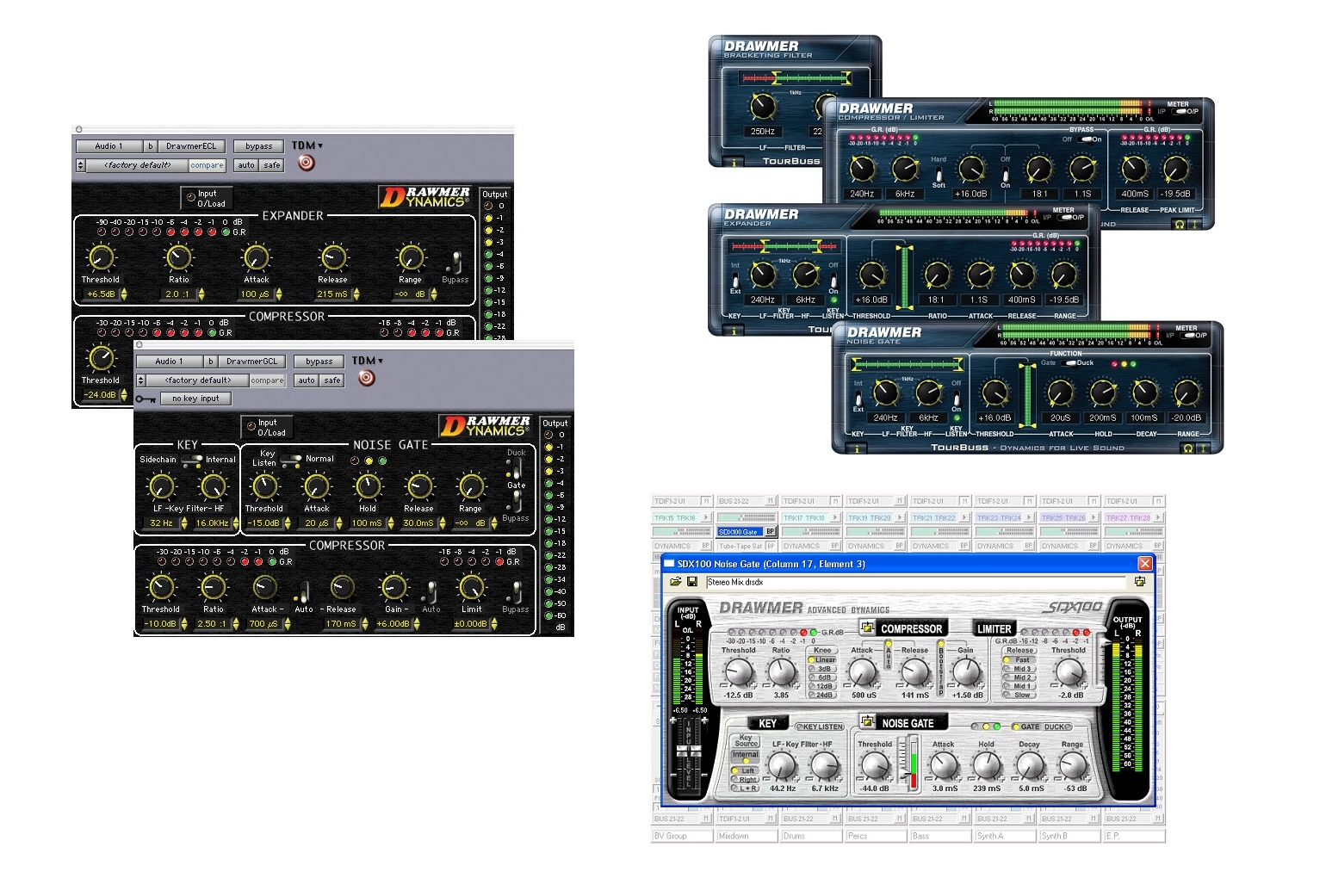
Task: Click the headphone icon on the Noise Gate panel
Action: click(1188, 448)
